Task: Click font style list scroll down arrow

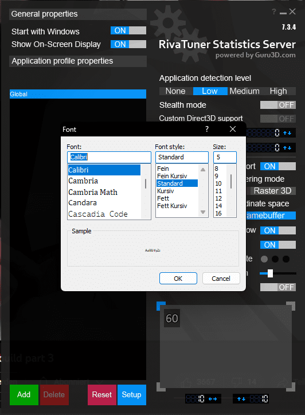Action: (203, 212)
